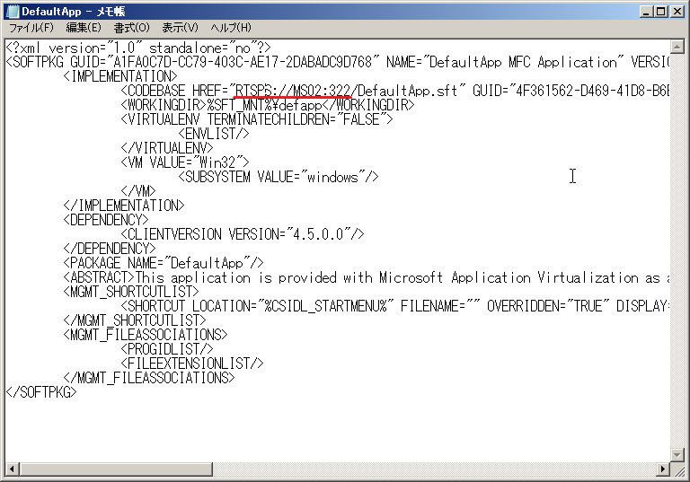Viewport: 690px width, 482px height.
Task: Open the ファイル(F) menu
Action: click(x=31, y=28)
